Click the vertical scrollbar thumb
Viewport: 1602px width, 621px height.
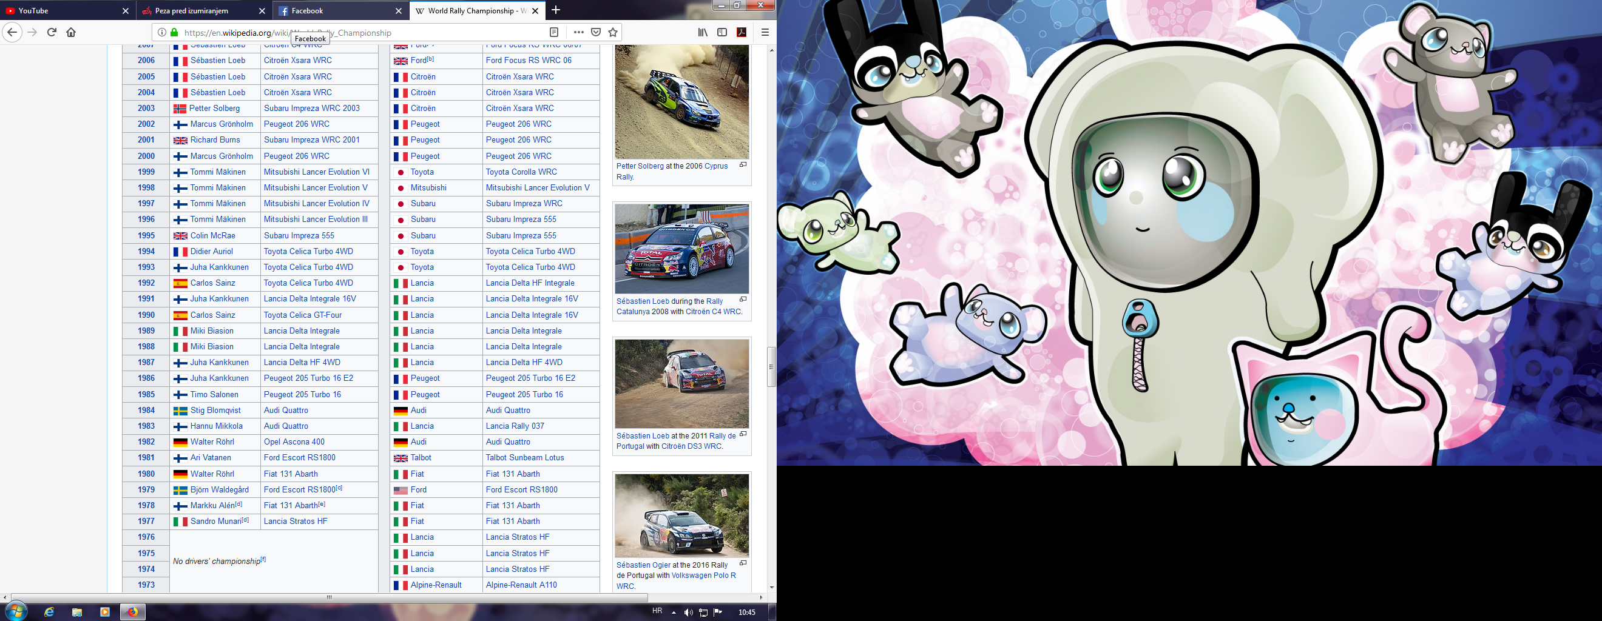[x=771, y=367]
